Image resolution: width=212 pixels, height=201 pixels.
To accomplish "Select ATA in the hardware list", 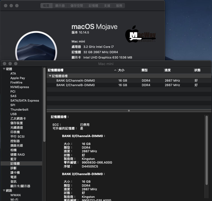I will pyautogui.click(x=13, y=73).
